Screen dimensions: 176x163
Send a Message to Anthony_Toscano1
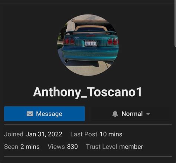45,114
